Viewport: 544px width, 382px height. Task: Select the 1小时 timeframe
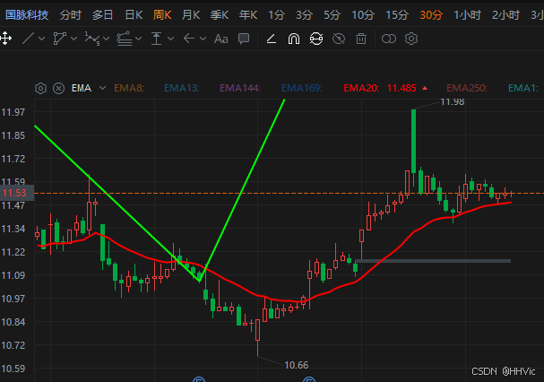click(x=467, y=15)
